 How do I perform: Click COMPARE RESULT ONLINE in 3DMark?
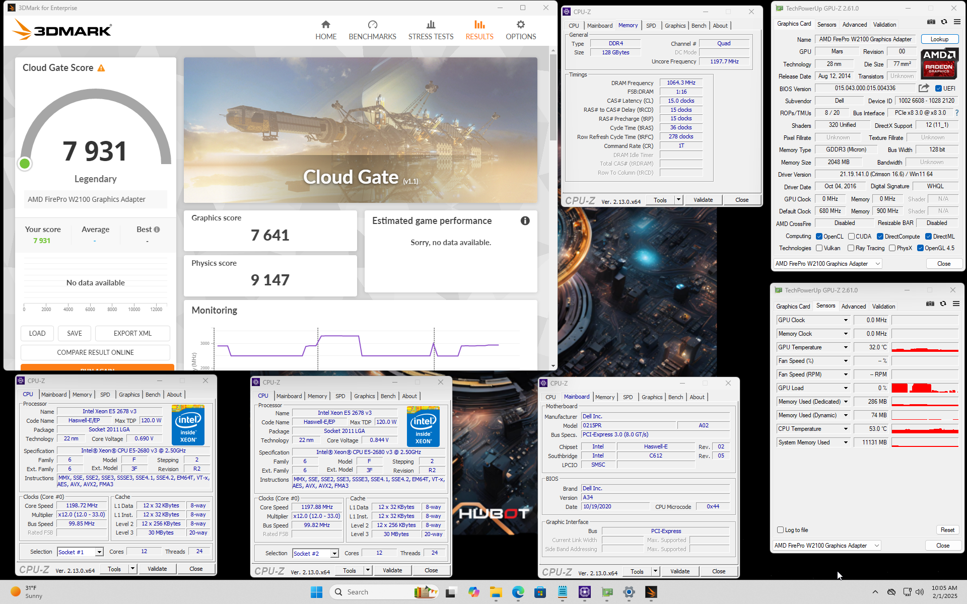tap(95, 352)
